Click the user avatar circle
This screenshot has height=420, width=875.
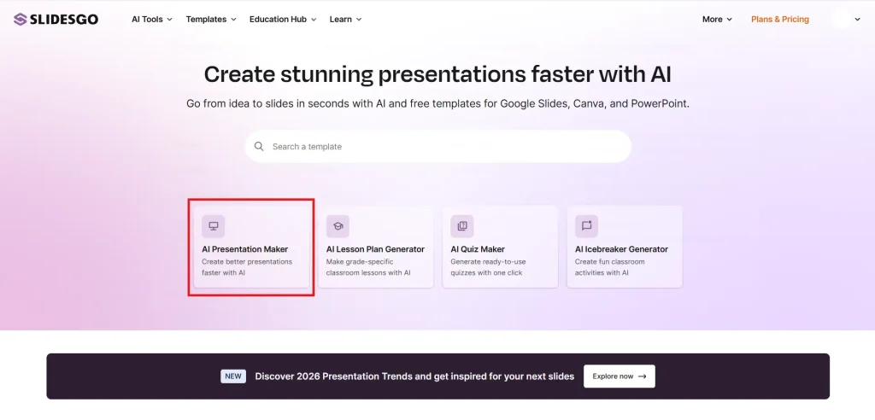tap(841, 19)
